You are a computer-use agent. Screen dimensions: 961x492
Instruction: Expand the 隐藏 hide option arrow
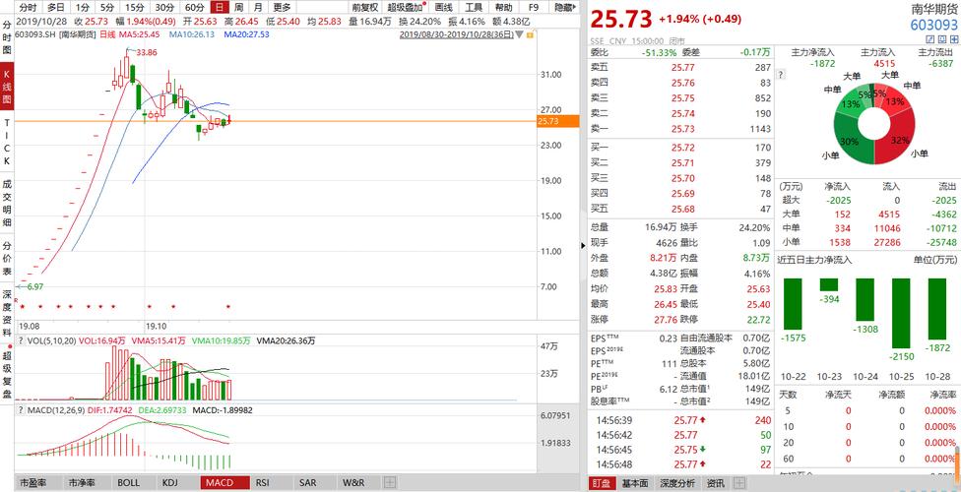click(564, 7)
